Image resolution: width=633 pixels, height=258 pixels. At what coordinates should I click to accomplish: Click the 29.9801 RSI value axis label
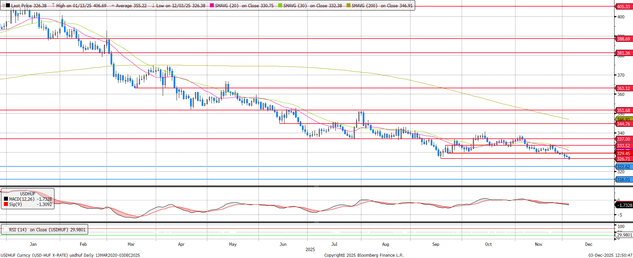tap(624, 235)
